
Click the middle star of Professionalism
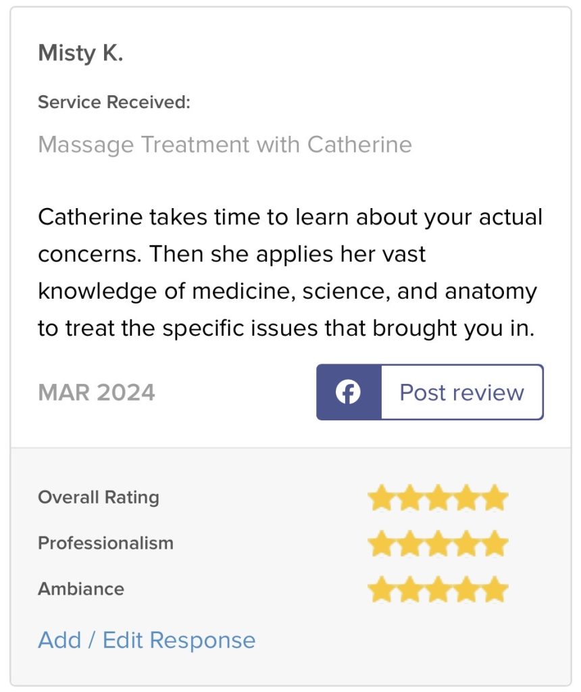[438, 543]
